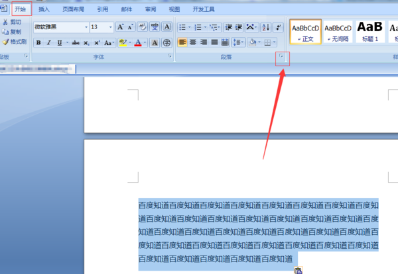Toggle underline formatting
This screenshot has width=398, height=274.
pyautogui.click(x=60, y=42)
